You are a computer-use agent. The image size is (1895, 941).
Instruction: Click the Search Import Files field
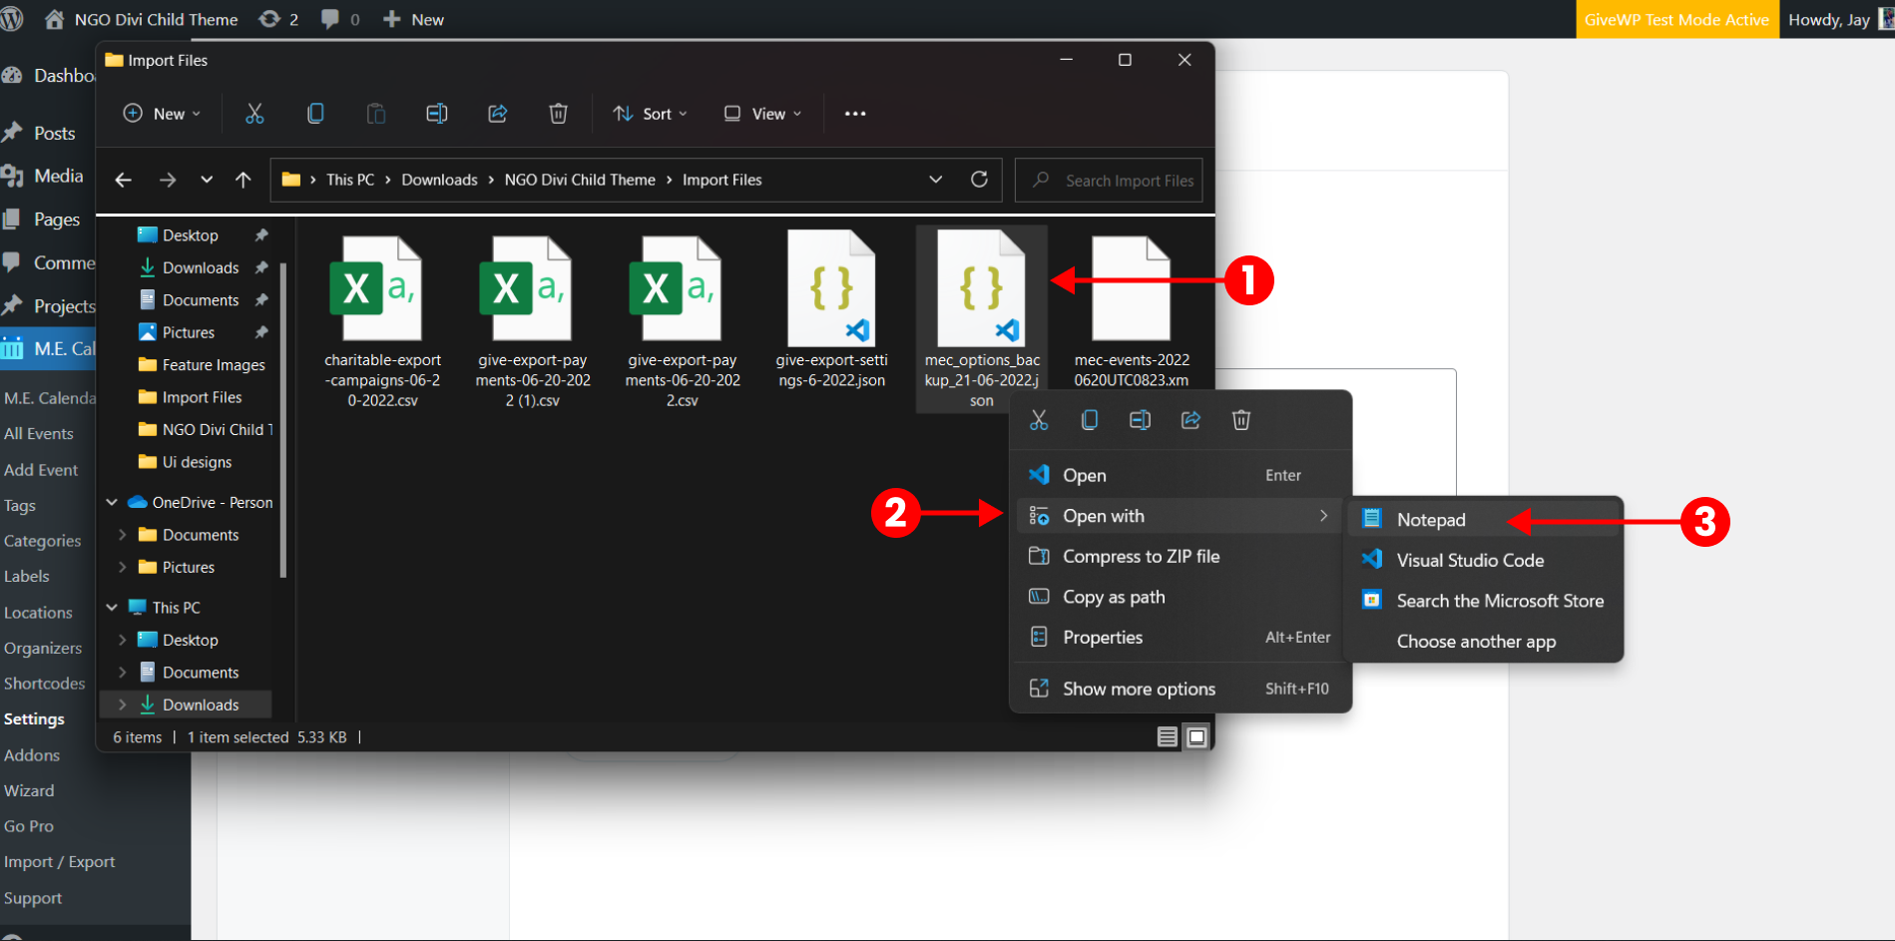pyautogui.click(x=1109, y=180)
